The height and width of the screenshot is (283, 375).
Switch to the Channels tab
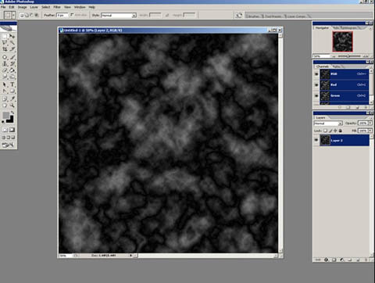coord(323,66)
